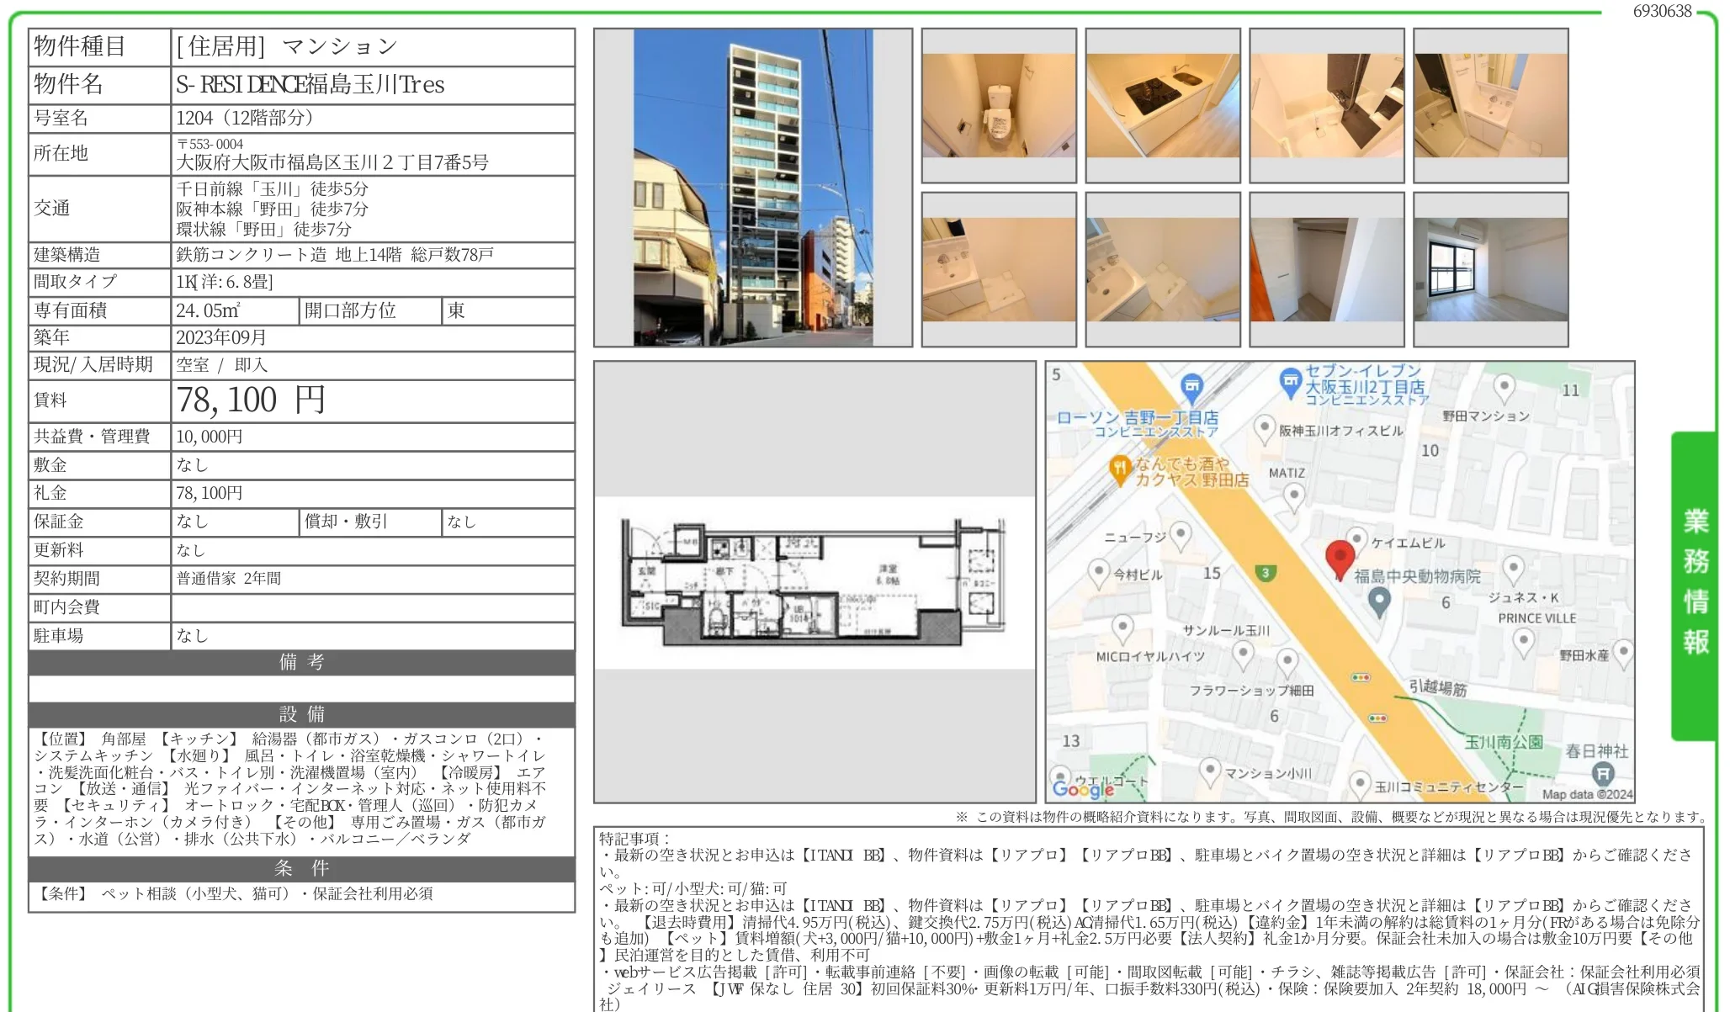Click the green route 3 road shield
Image resolution: width=1730 pixels, height=1012 pixels.
(x=1265, y=574)
